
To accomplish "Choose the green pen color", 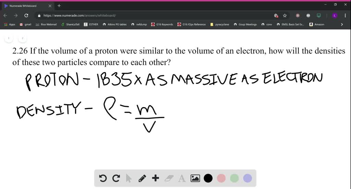I will click(234, 178).
